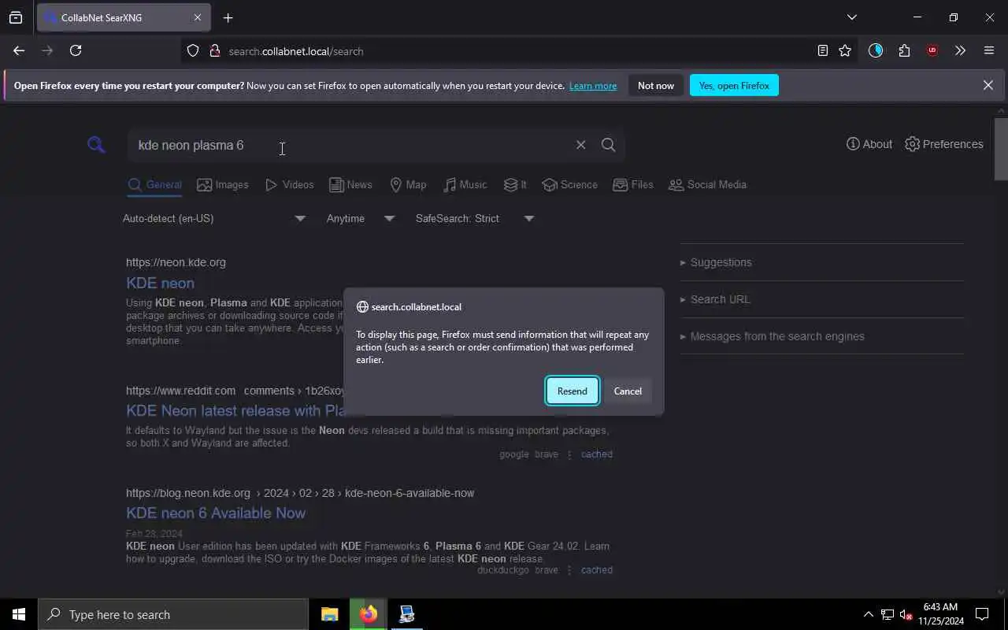Bookmark this page with the star
1008x630 pixels.
click(x=845, y=50)
